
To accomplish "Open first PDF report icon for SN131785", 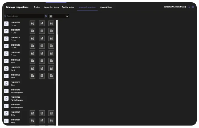I will click(x=32, y=23).
